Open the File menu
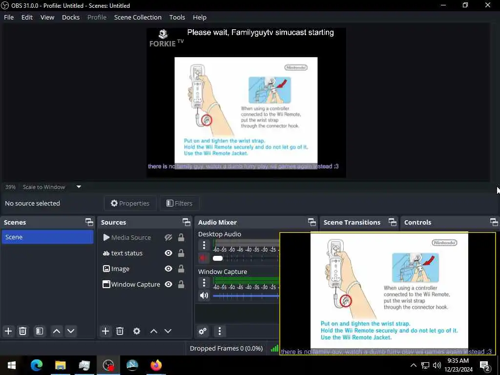Screen dimensions: 500x375 coord(9,17)
